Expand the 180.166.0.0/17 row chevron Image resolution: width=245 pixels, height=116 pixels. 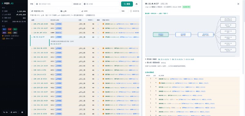tap(32, 62)
